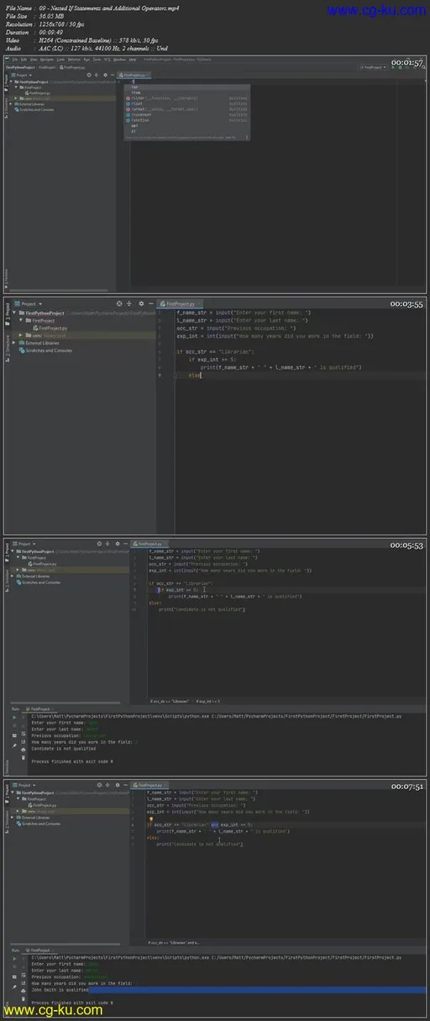Switch to FirstProject.py editor tab in 00:05:53 frame
The width and height of the screenshot is (430, 1021).
click(149, 544)
